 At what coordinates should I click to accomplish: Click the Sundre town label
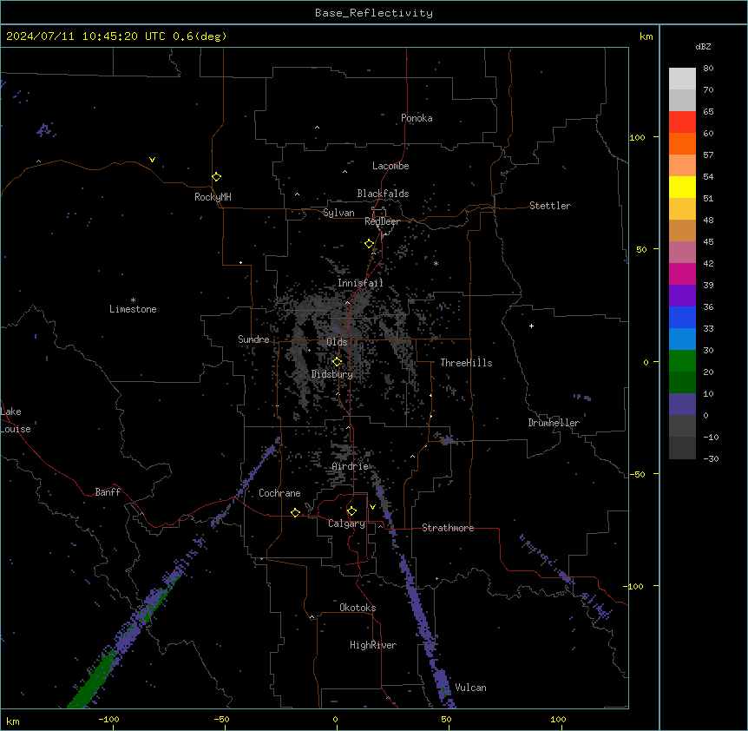pyautogui.click(x=253, y=339)
